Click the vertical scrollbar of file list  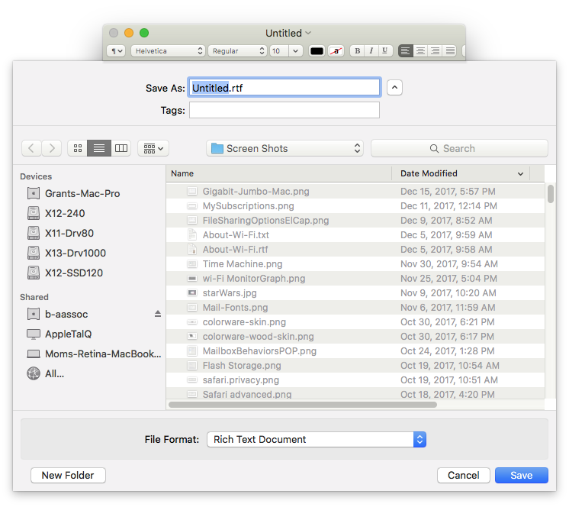551,194
